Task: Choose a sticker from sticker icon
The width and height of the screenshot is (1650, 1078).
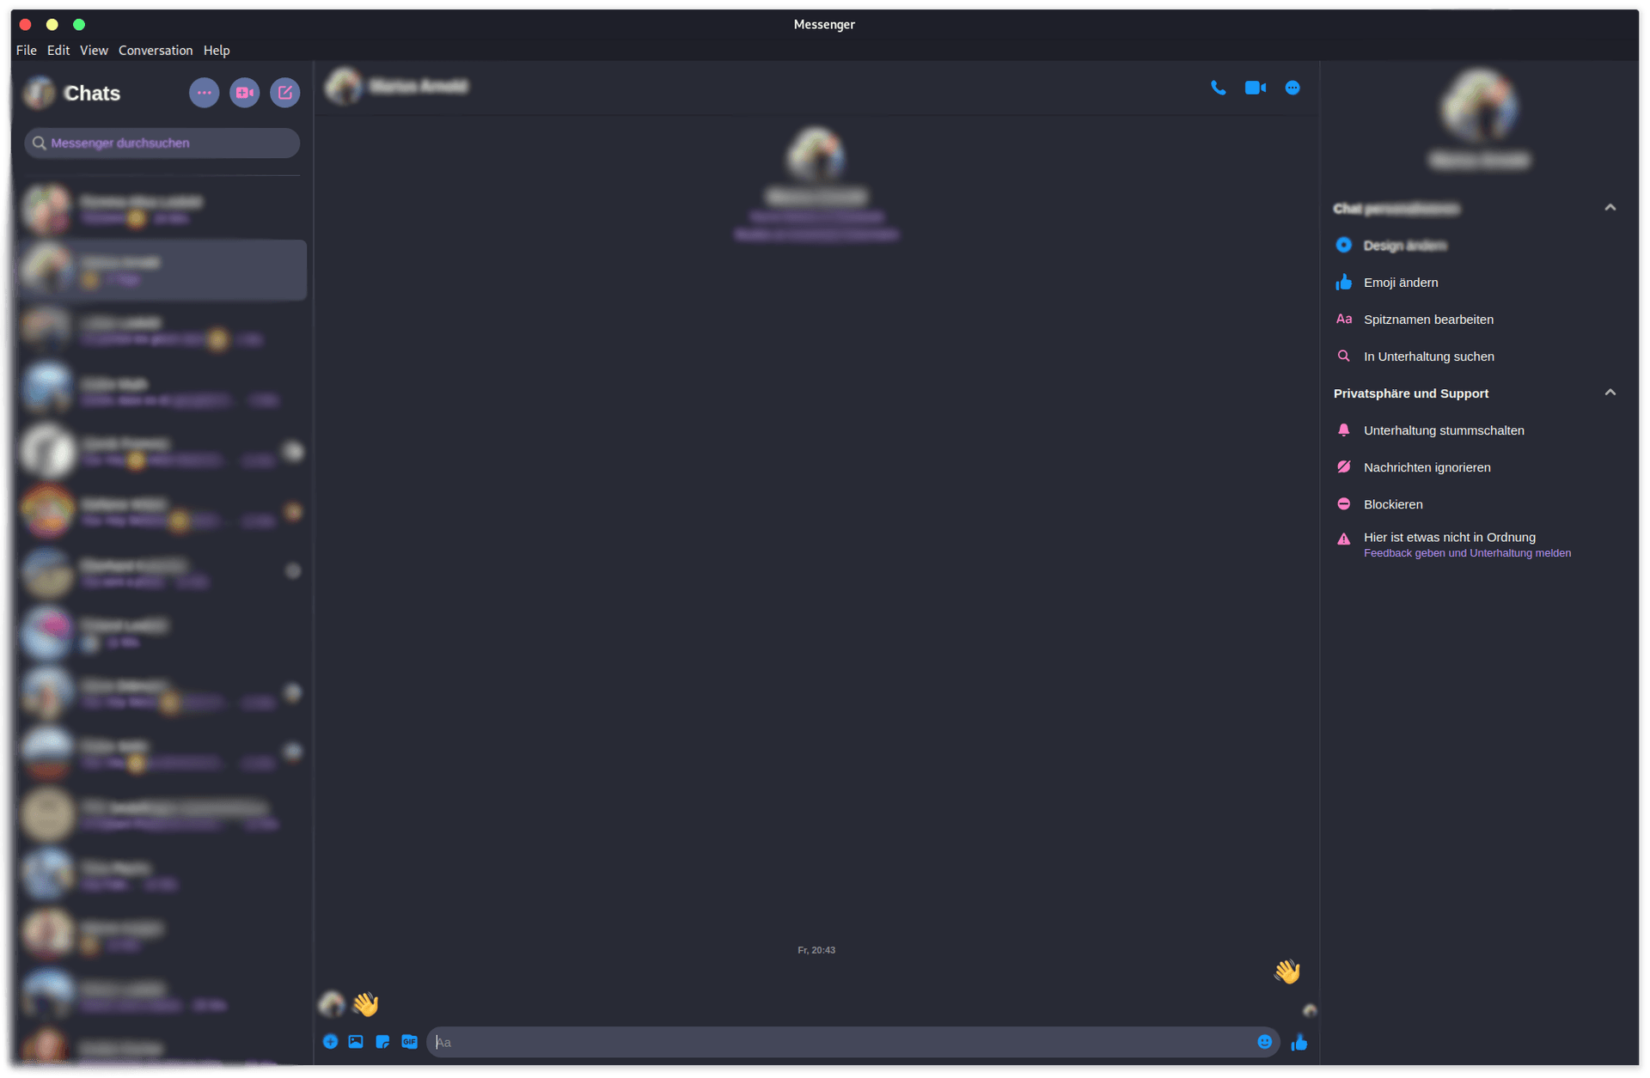Action: [x=382, y=1042]
